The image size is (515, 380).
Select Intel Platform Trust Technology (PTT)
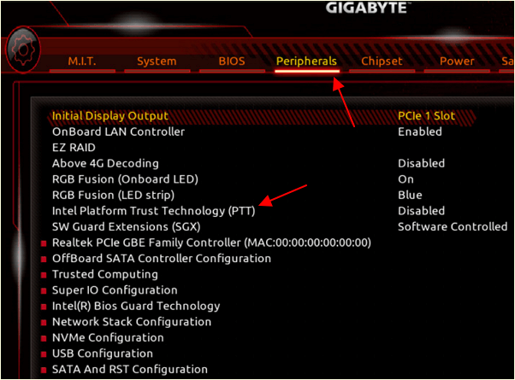pos(153,211)
